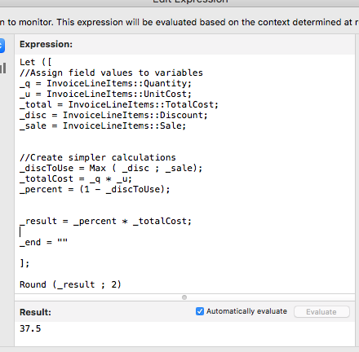The width and height of the screenshot is (359, 352).
Task: Click the pane splitter handle dot above Result
Action: pos(184,297)
